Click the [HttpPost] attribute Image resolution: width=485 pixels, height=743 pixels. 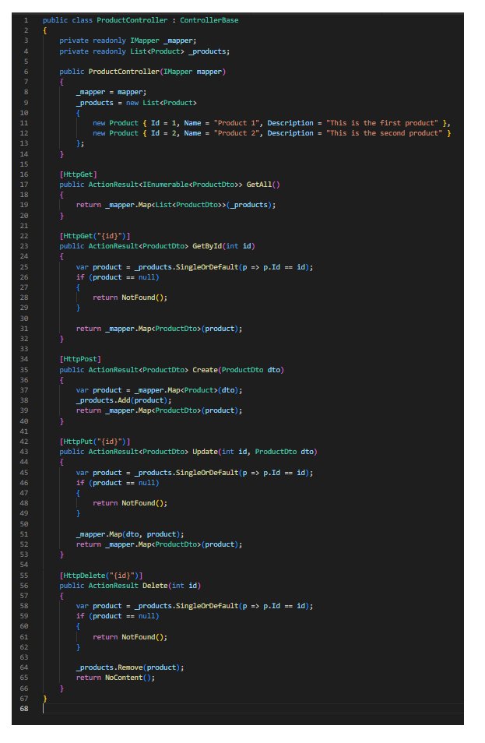80,359
